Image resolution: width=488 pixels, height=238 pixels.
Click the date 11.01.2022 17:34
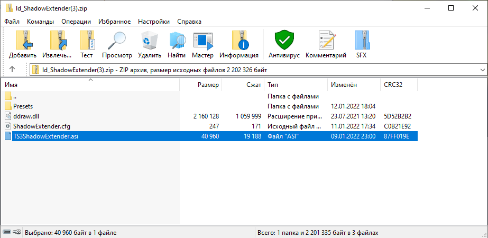(x=353, y=126)
